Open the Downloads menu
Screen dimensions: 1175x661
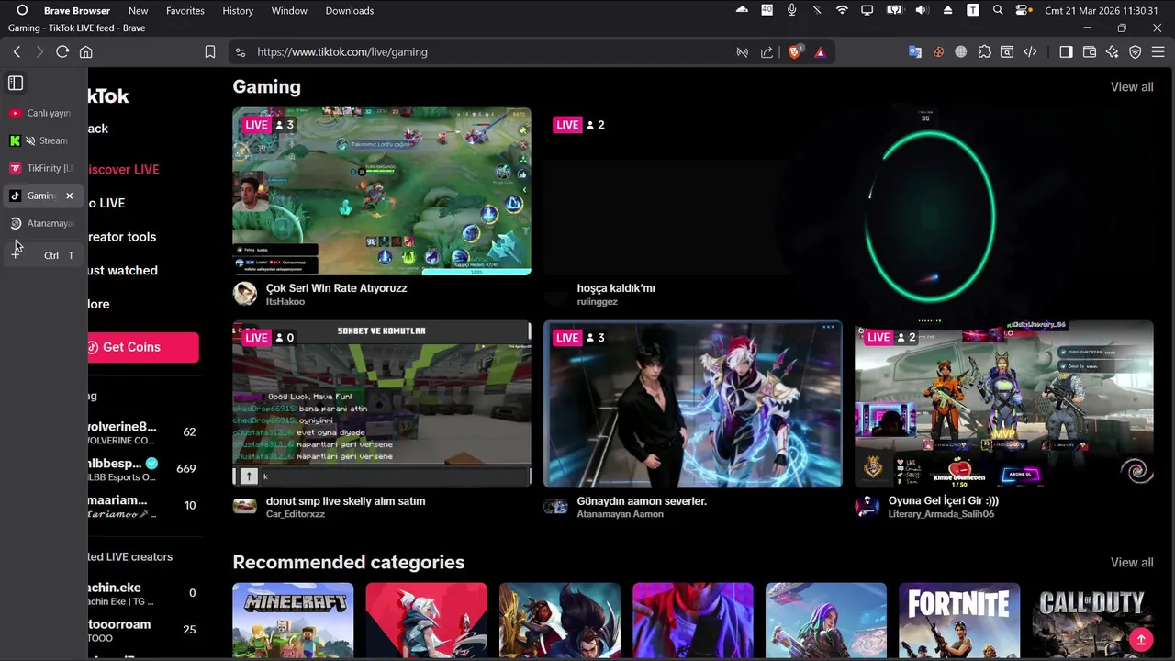[x=350, y=10]
